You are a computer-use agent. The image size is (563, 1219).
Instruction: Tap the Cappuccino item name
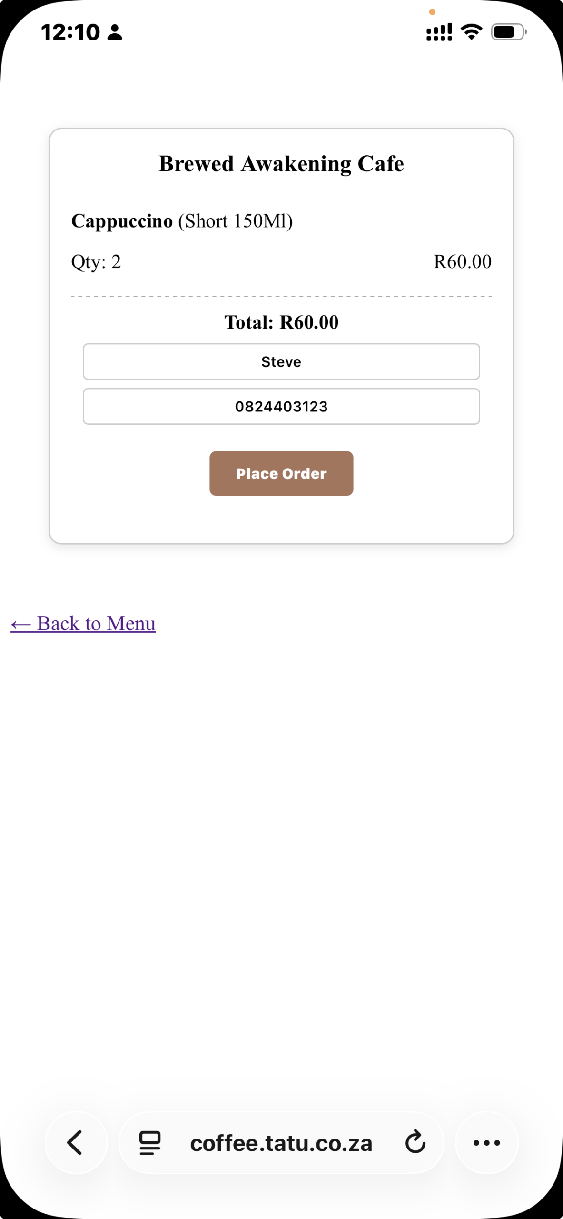(122, 221)
